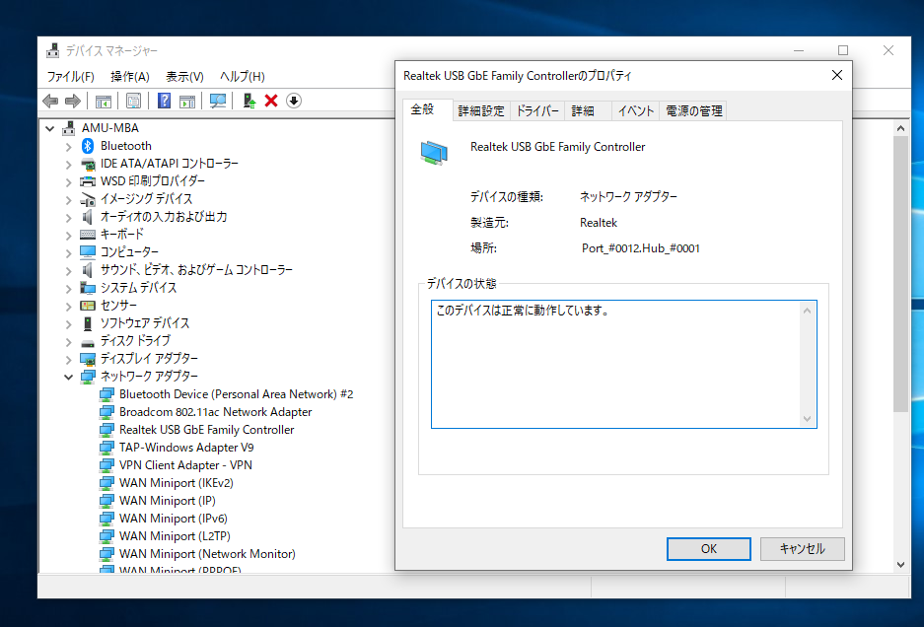Screen dimensions: 924x627
Task: Select the imaging devices icon
Action: pos(88,199)
